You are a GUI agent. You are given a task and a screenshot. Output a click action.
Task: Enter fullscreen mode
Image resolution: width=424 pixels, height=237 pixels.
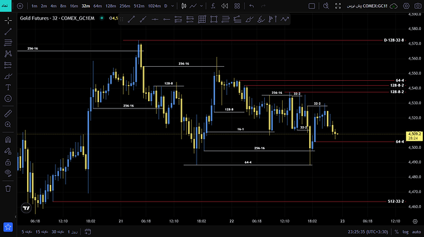tap(338, 6)
